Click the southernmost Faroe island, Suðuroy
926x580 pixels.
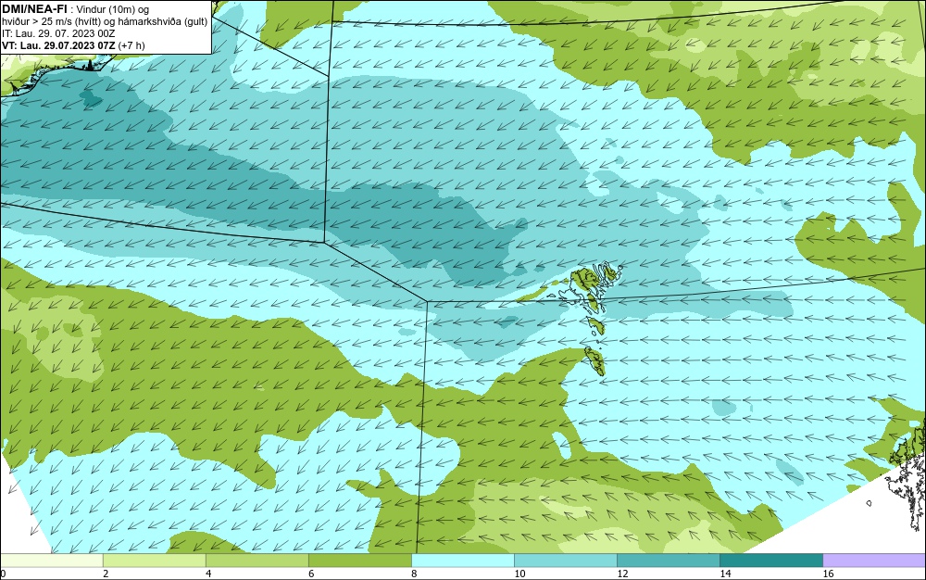[594, 360]
